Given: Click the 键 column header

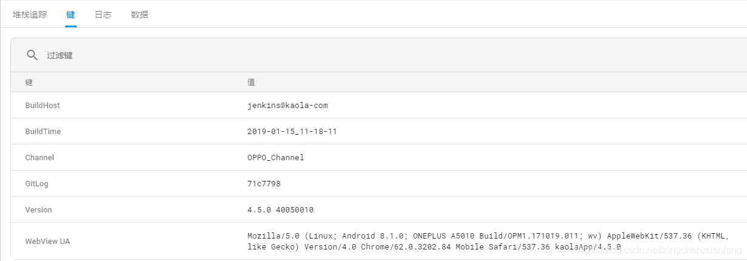Looking at the screenshot, I should (x=29, y=82).
